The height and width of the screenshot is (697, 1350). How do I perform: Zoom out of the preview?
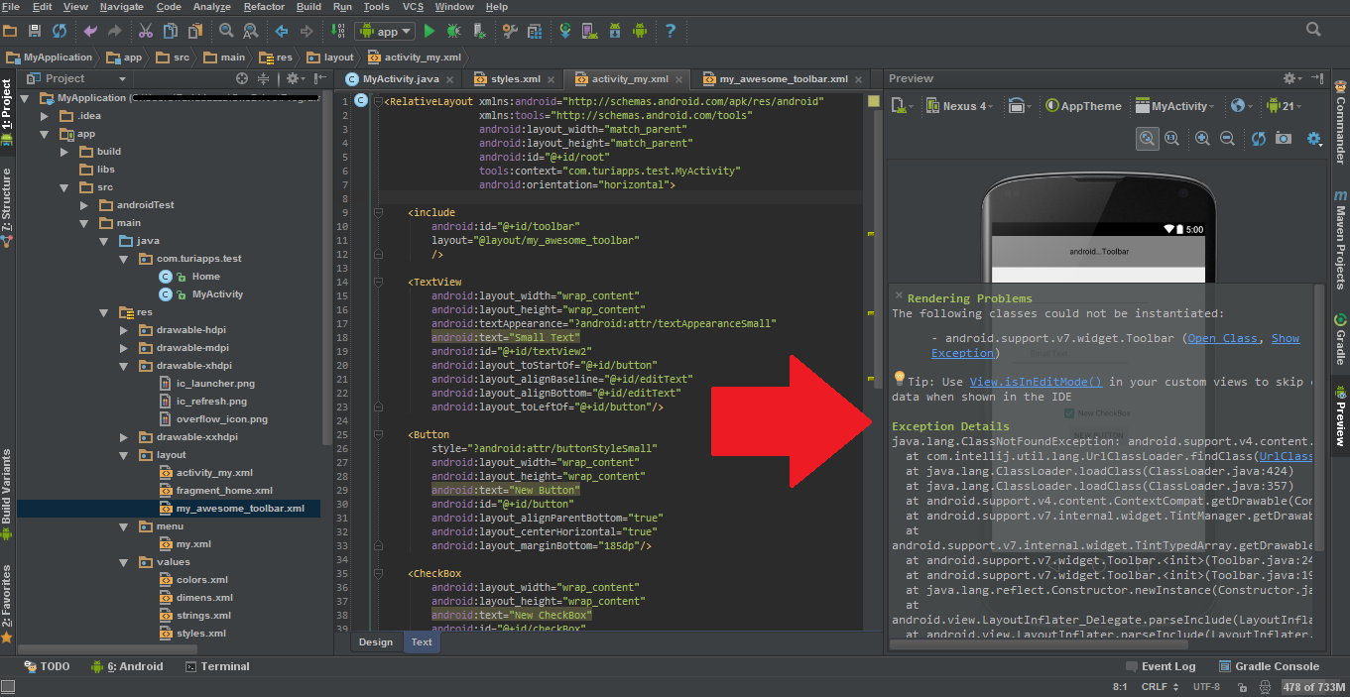(1227, 139)
